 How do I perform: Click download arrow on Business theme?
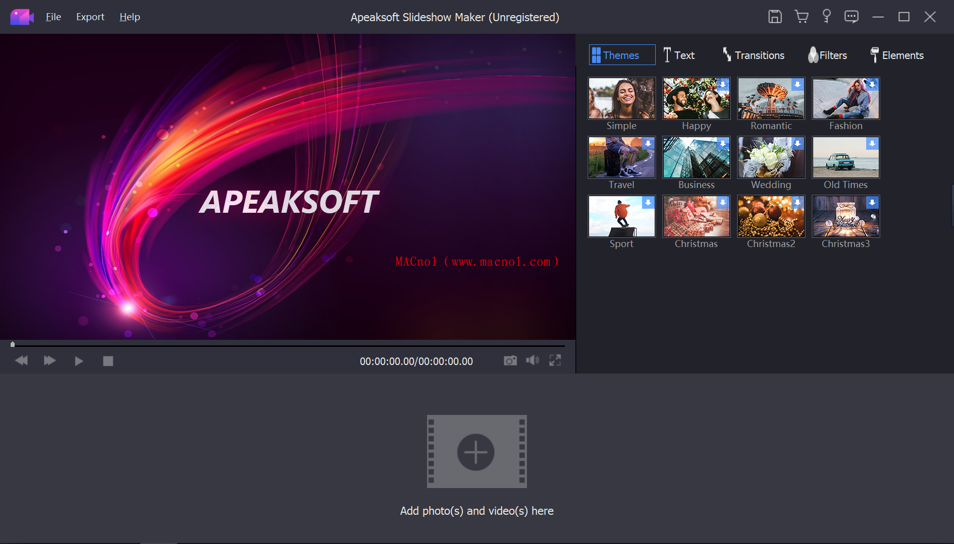coord(723,144)
